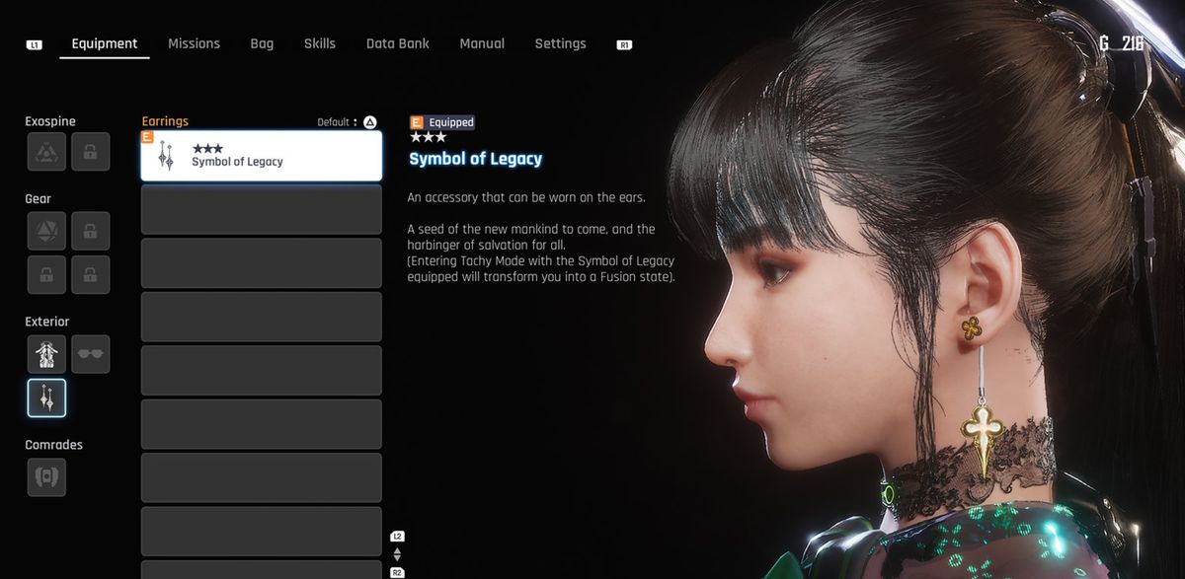Change the Default sort order with triangle
The width and height of the screenshot is (1185, 579).
369,122
